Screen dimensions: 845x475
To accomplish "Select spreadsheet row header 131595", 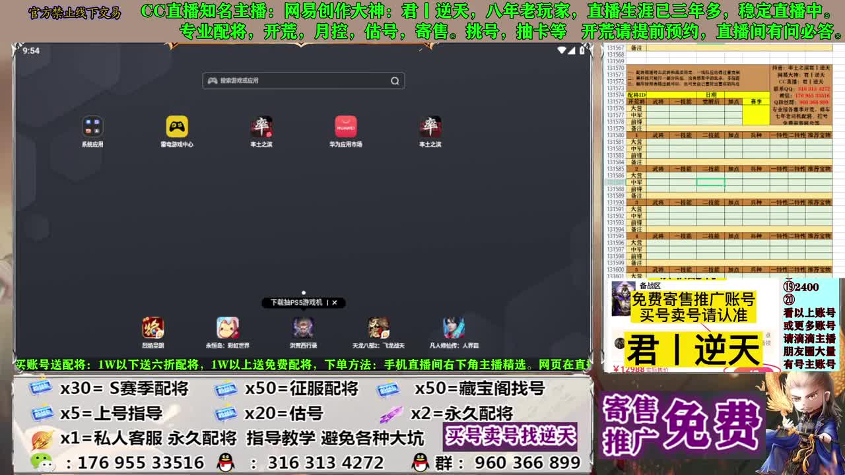I will pos(615,236).
